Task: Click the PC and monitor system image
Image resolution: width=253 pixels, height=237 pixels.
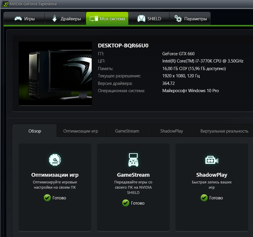Action: coord(55,74)
